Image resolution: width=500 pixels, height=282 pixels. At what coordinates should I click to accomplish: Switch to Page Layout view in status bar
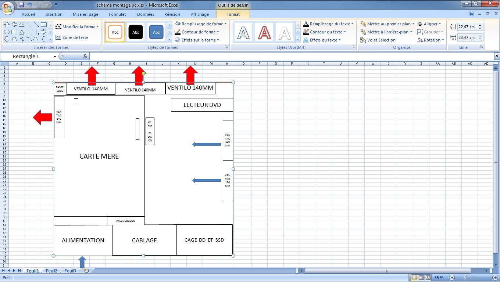coord(421,278)
